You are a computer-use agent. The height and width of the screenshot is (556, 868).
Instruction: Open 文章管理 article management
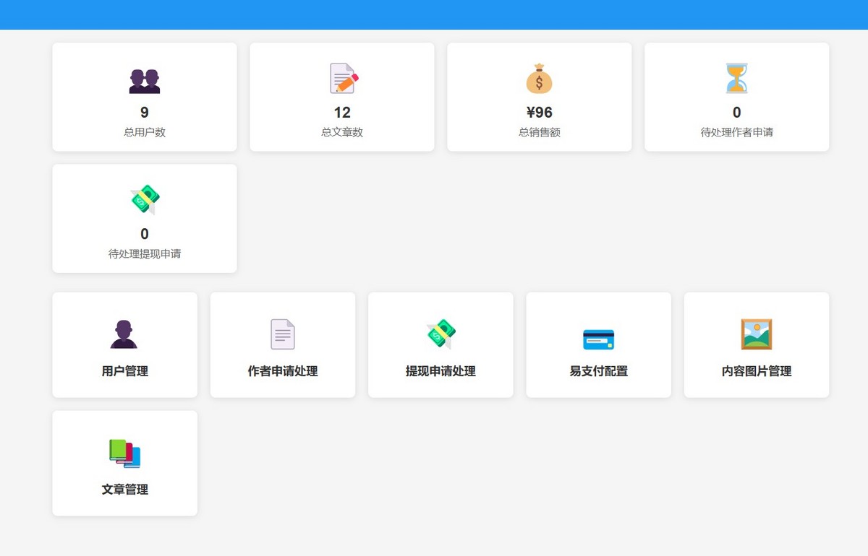click(124, 463)
